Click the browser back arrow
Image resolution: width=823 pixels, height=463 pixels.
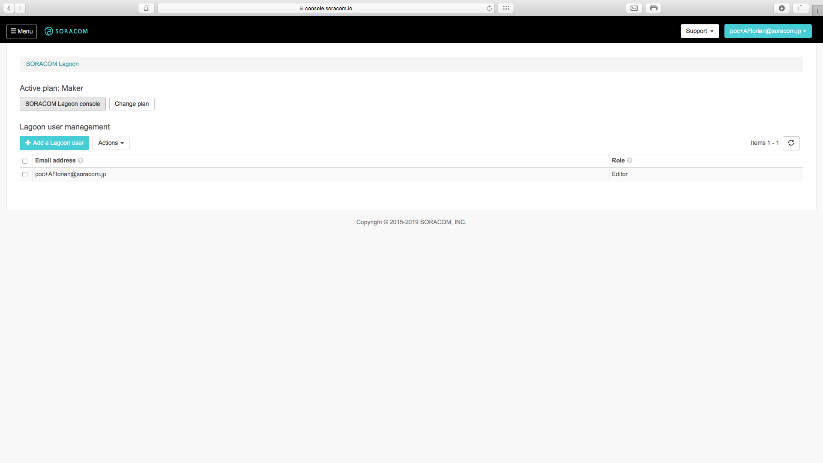coord(9,8)
